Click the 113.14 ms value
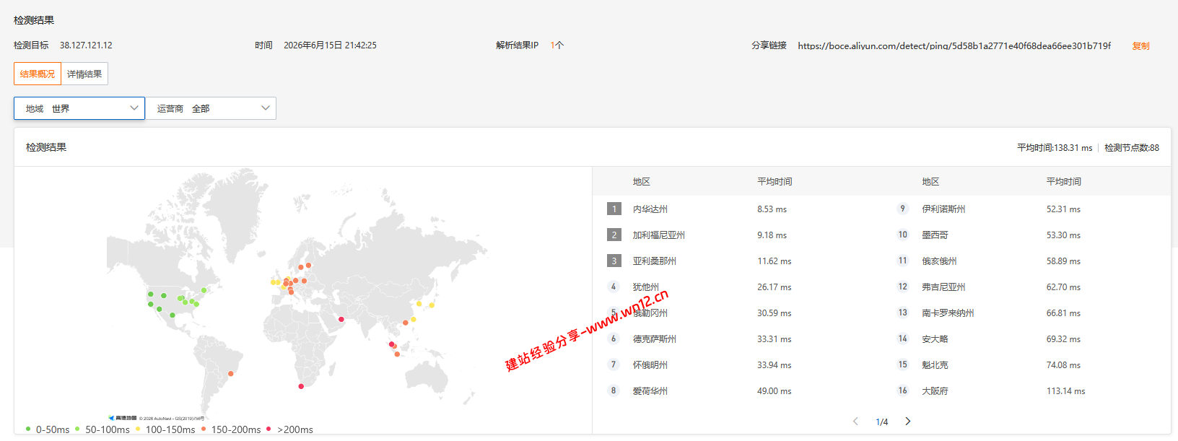 click(x=1065, y=391)
